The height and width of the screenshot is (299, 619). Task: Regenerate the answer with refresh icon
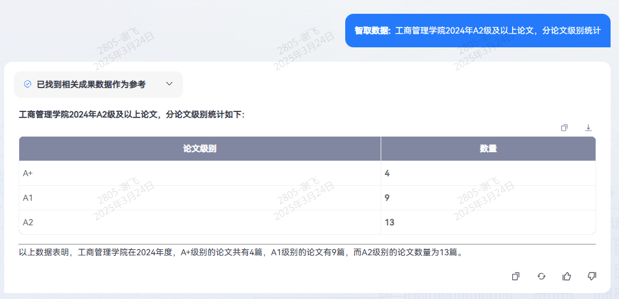(541, 276)
